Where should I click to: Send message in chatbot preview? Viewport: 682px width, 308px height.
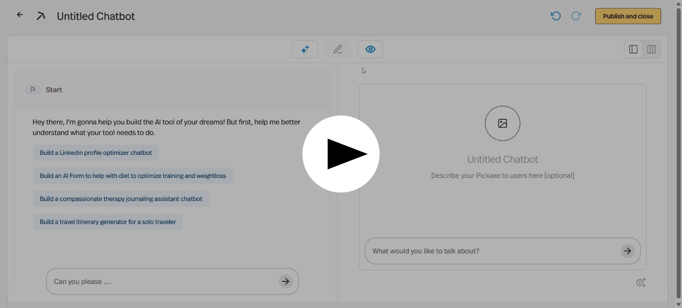[627, 251]
